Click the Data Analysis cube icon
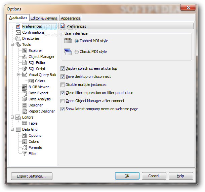Screen dimensions: 205x192 pos(25,99)
